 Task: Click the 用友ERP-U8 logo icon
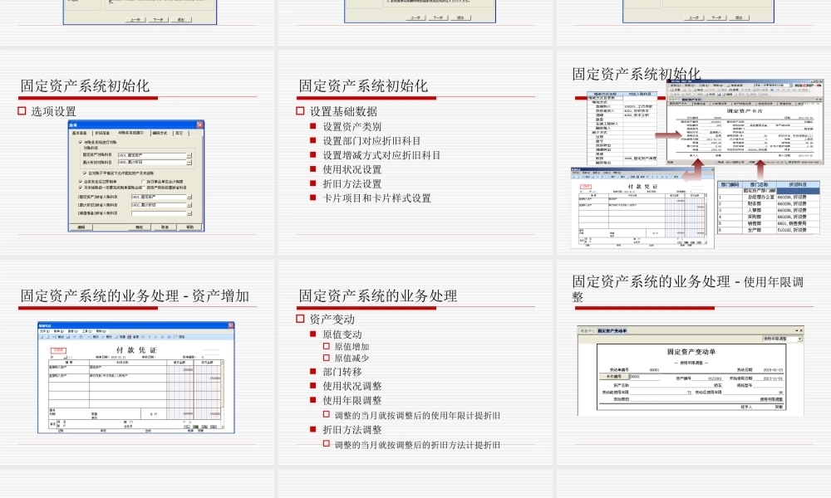pyautogui.click(x=807, y=85)
